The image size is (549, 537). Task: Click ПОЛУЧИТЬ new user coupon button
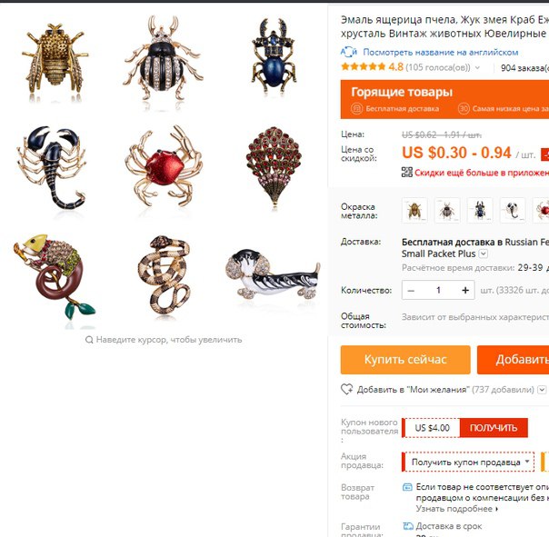[x=494, y=427]
